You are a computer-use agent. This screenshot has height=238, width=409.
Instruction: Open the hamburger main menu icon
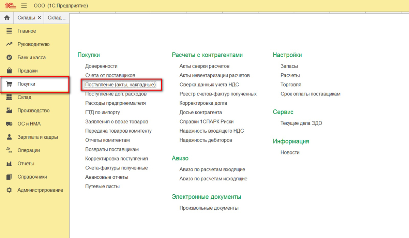point(24,6)
